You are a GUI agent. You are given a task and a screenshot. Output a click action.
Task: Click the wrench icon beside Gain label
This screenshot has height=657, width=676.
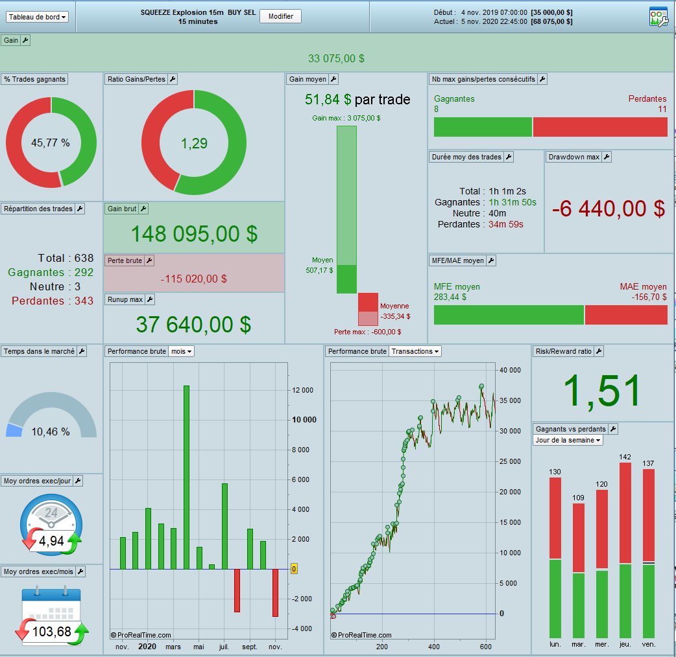25,40
